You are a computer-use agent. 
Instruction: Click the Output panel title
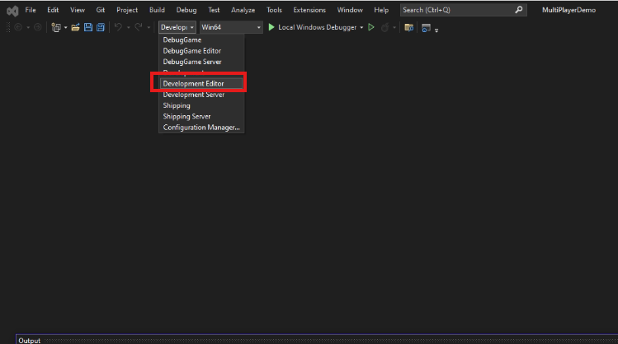click(30, 340)
